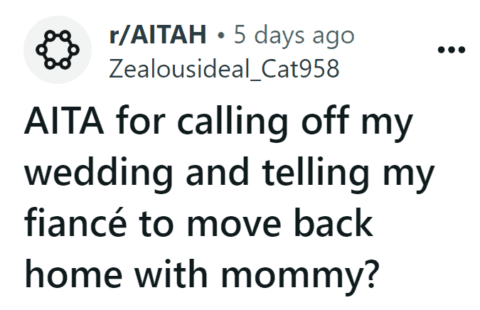Click the word 'wedding' in the post title

[x=99, y=174]
